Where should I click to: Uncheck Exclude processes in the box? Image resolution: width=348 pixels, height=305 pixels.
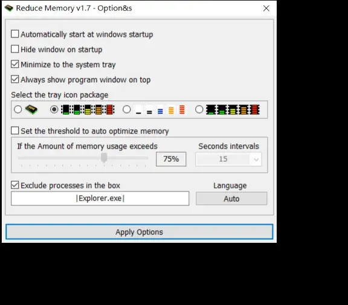tap(15, 185)
